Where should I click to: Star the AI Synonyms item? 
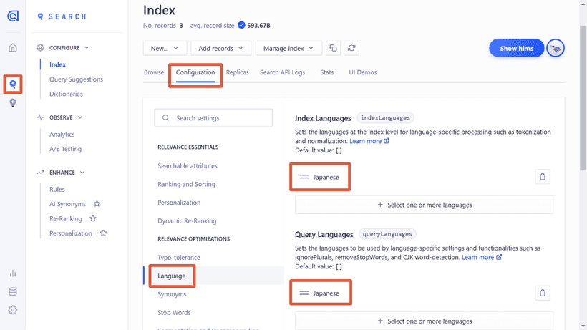tap(97, 203)
